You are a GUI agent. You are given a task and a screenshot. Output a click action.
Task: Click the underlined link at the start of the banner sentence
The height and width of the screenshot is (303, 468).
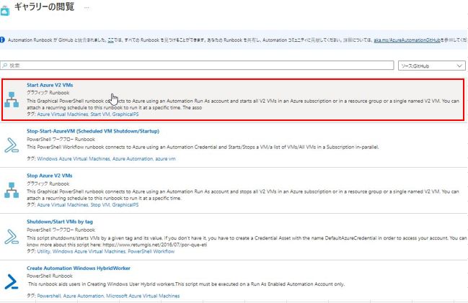click(110, 40)
